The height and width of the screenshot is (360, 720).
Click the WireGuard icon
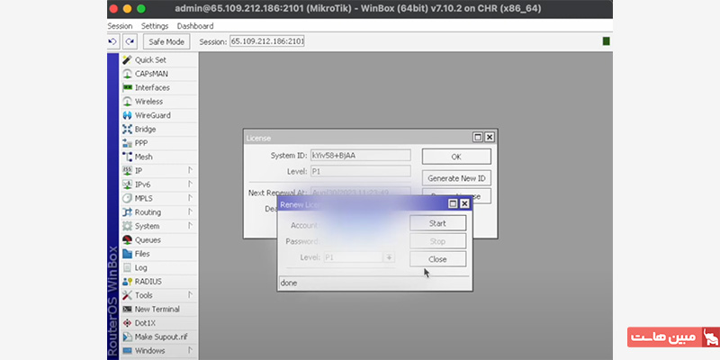click(127, 115)
